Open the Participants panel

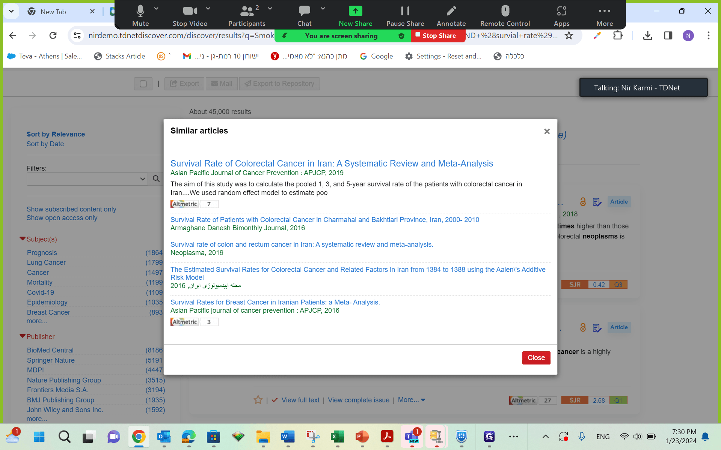click(247, 16)
